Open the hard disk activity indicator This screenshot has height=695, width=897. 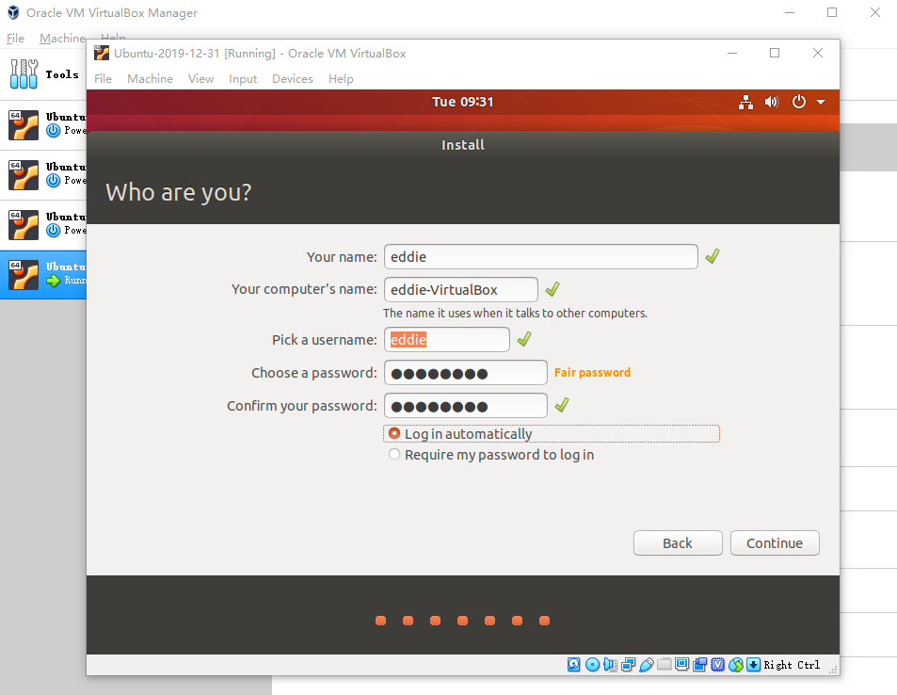[574, 664]
